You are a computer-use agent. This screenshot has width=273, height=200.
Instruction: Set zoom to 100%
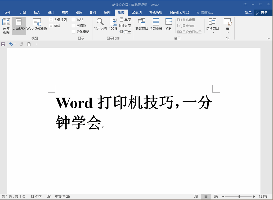(x=113, y=24)
